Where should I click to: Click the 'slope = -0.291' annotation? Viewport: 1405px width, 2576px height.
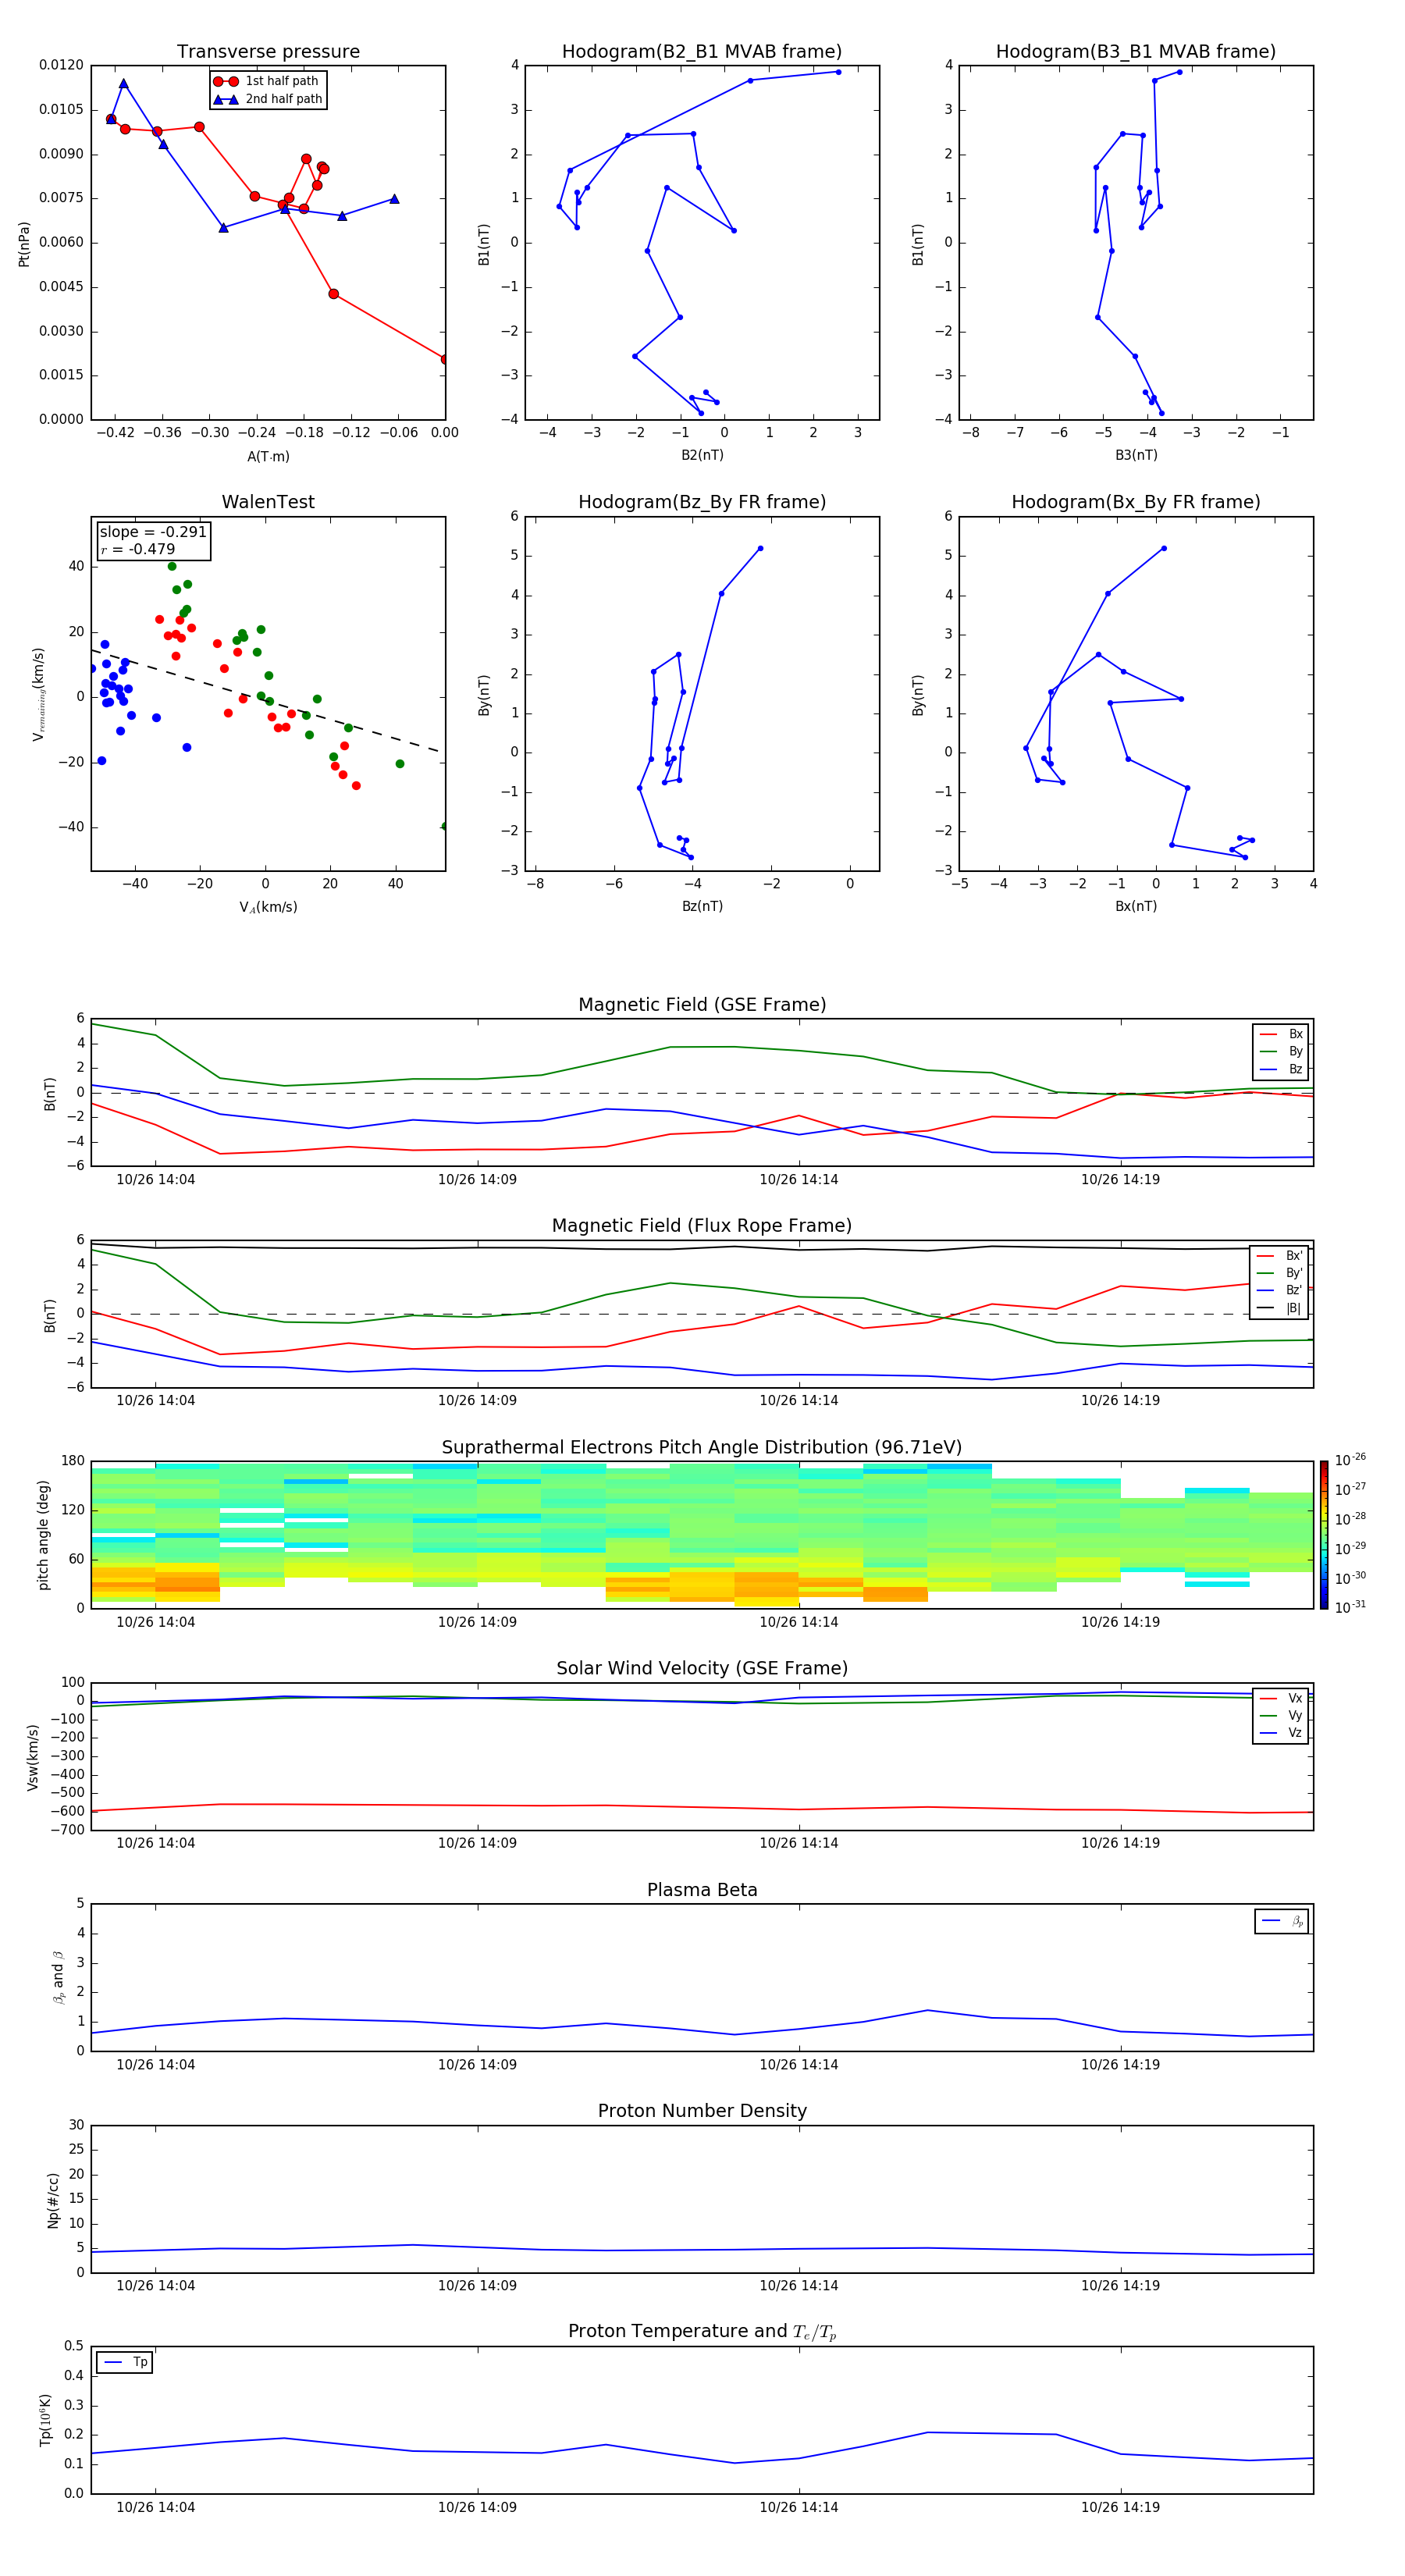153,532
